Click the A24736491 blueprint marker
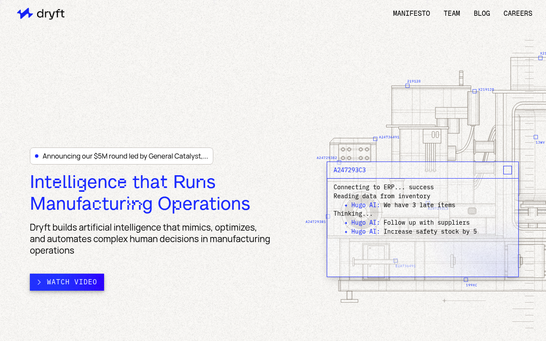Screen dimensions: 546x341 point(375,139)
